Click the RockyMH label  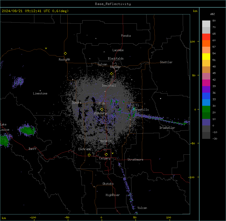64,60
